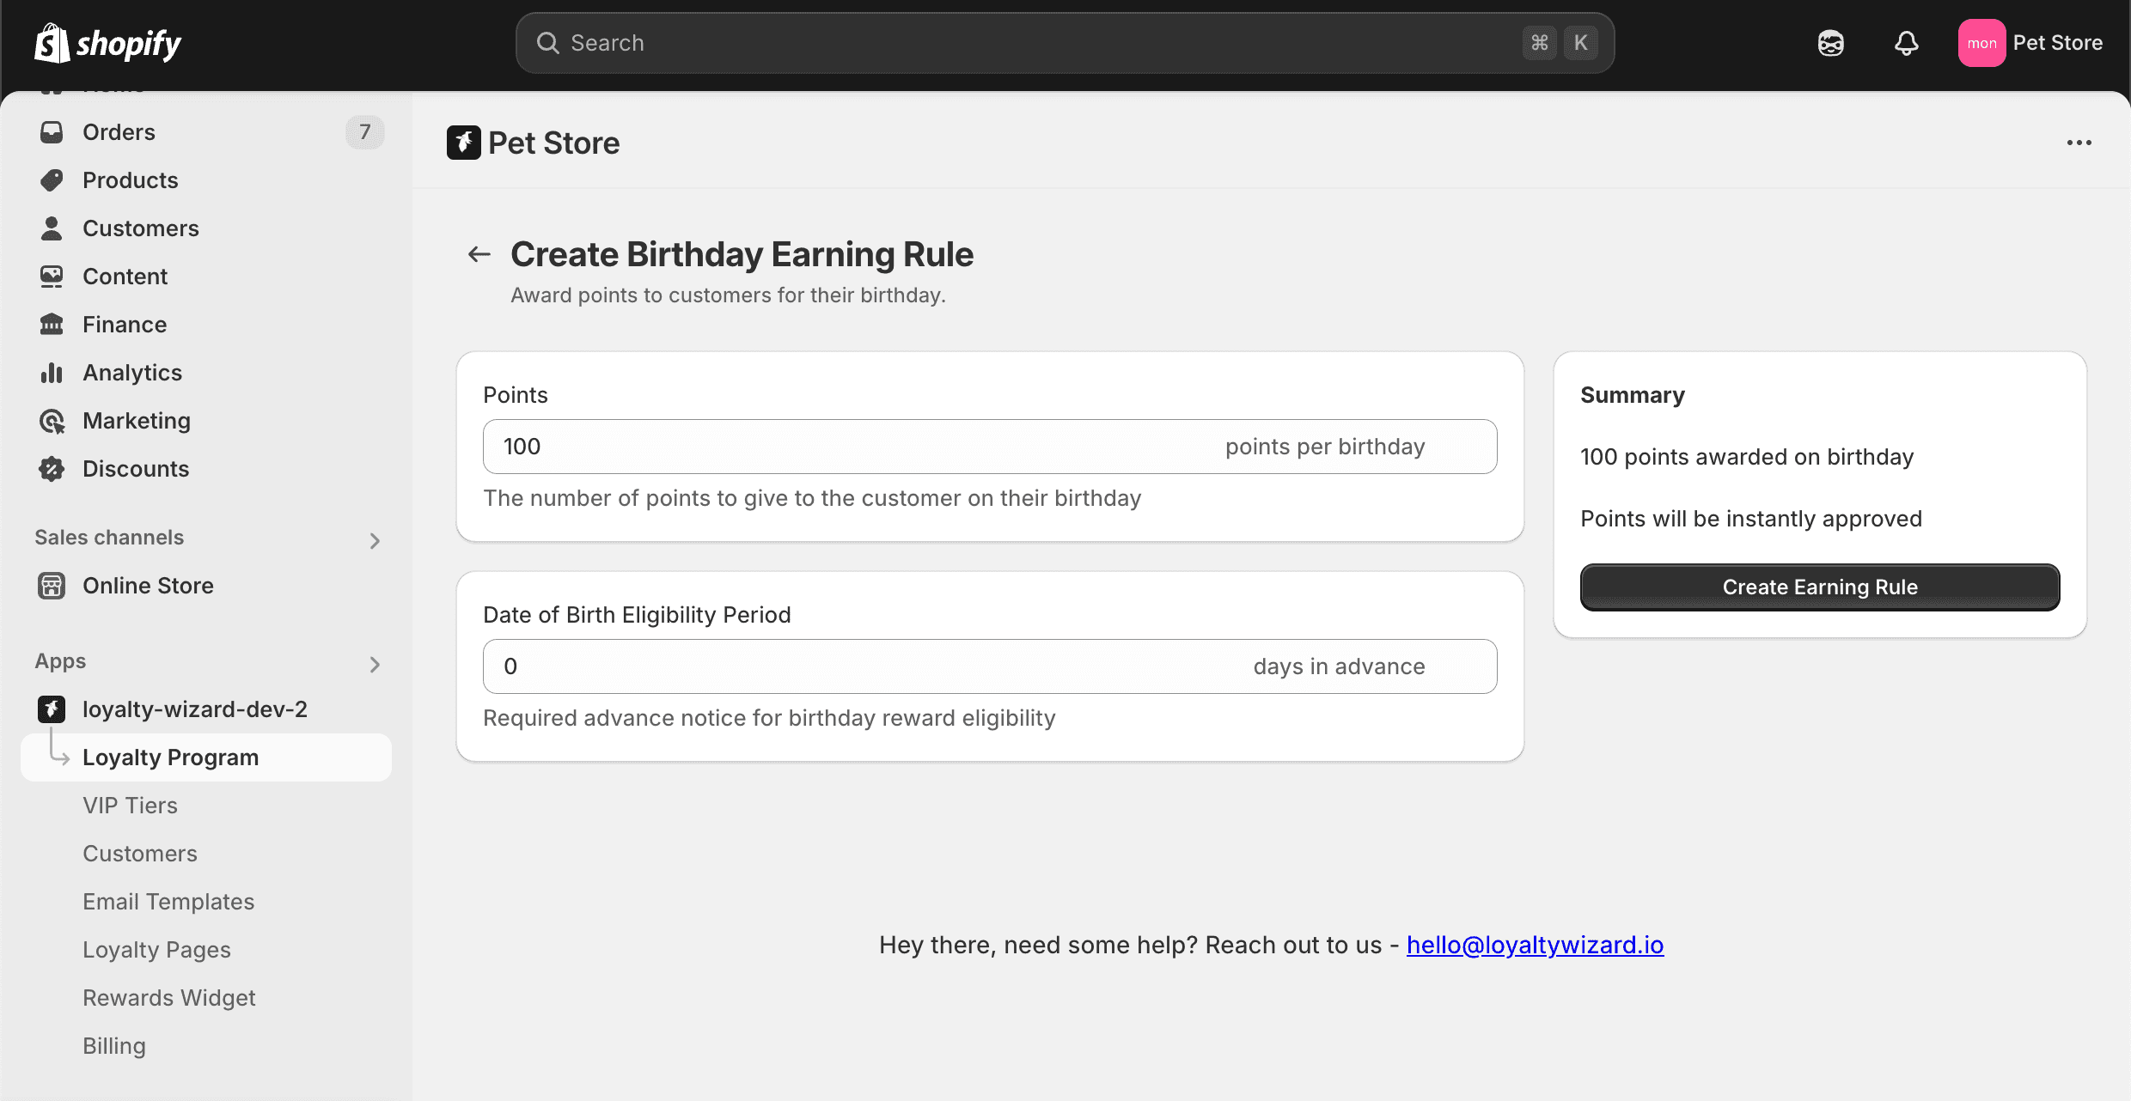Click the Create Earning Rule button

[1819, 587]
